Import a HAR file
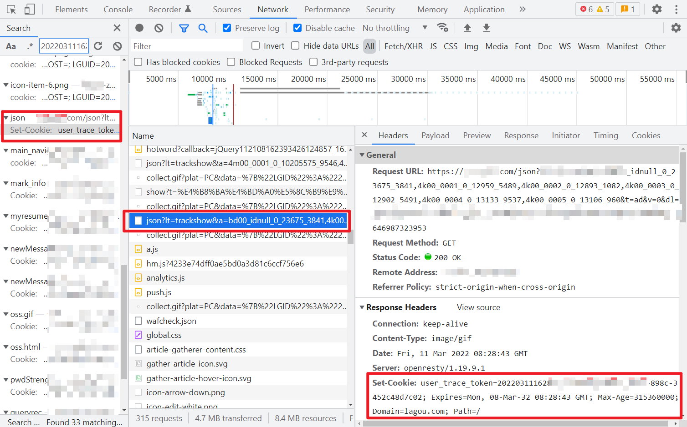The image size is (687, 427). [x=467, y=28]
